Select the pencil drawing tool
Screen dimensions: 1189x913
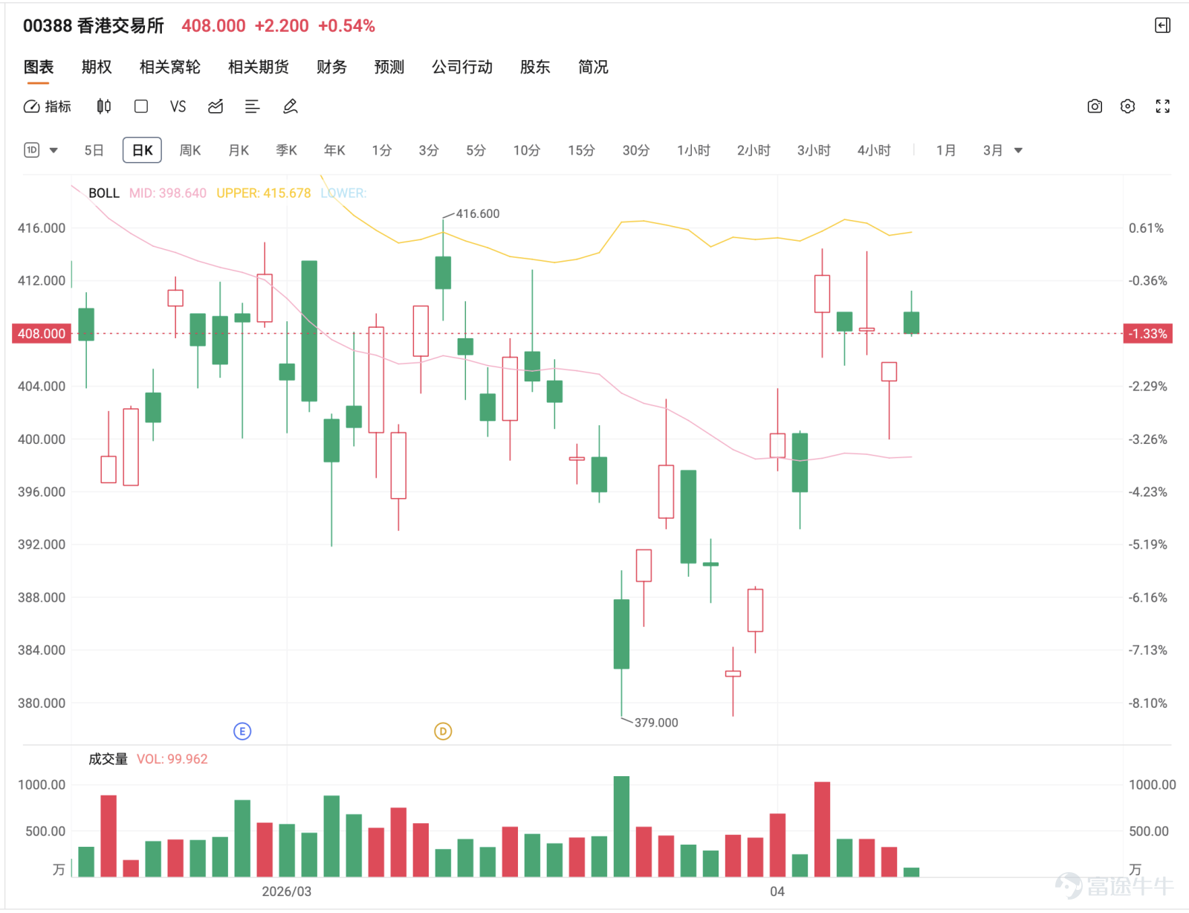pos(291,106)
